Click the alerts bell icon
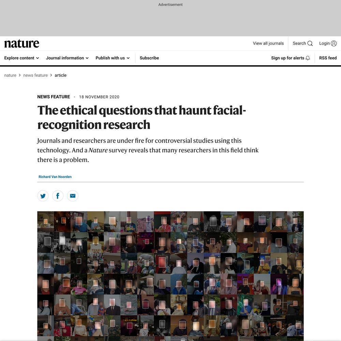Viewport: 341px width, 341px height. coord(308,58)
